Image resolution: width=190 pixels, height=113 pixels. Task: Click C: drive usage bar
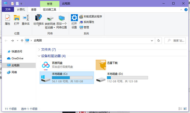click(72, 78)
